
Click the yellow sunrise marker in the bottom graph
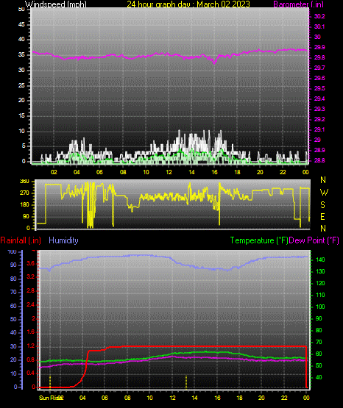(50, 382)
